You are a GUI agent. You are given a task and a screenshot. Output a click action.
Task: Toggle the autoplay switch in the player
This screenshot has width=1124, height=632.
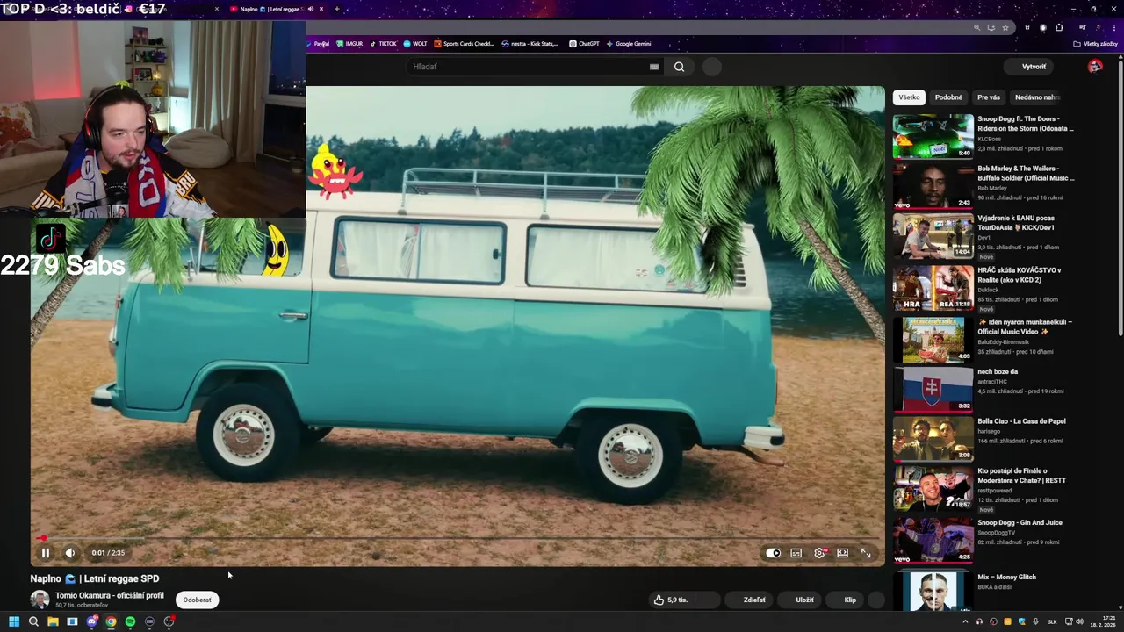point(773,553)
